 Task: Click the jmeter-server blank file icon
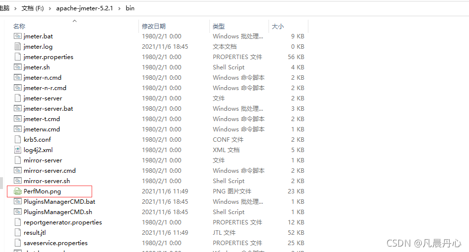(18, 98)
